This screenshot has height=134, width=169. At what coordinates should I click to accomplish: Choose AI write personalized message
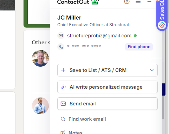click(x=108, y=87)
